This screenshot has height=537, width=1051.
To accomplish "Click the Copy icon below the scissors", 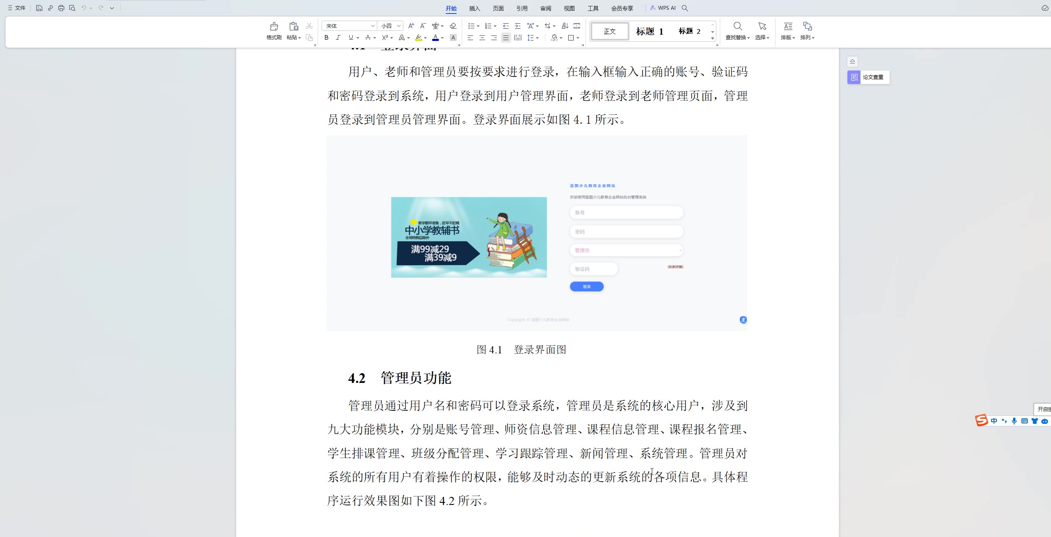I will click(309, 38).
